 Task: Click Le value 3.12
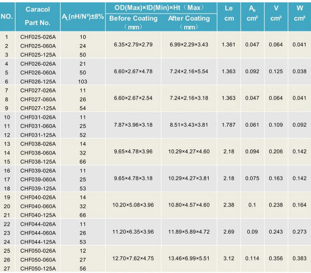click(229, 259)
